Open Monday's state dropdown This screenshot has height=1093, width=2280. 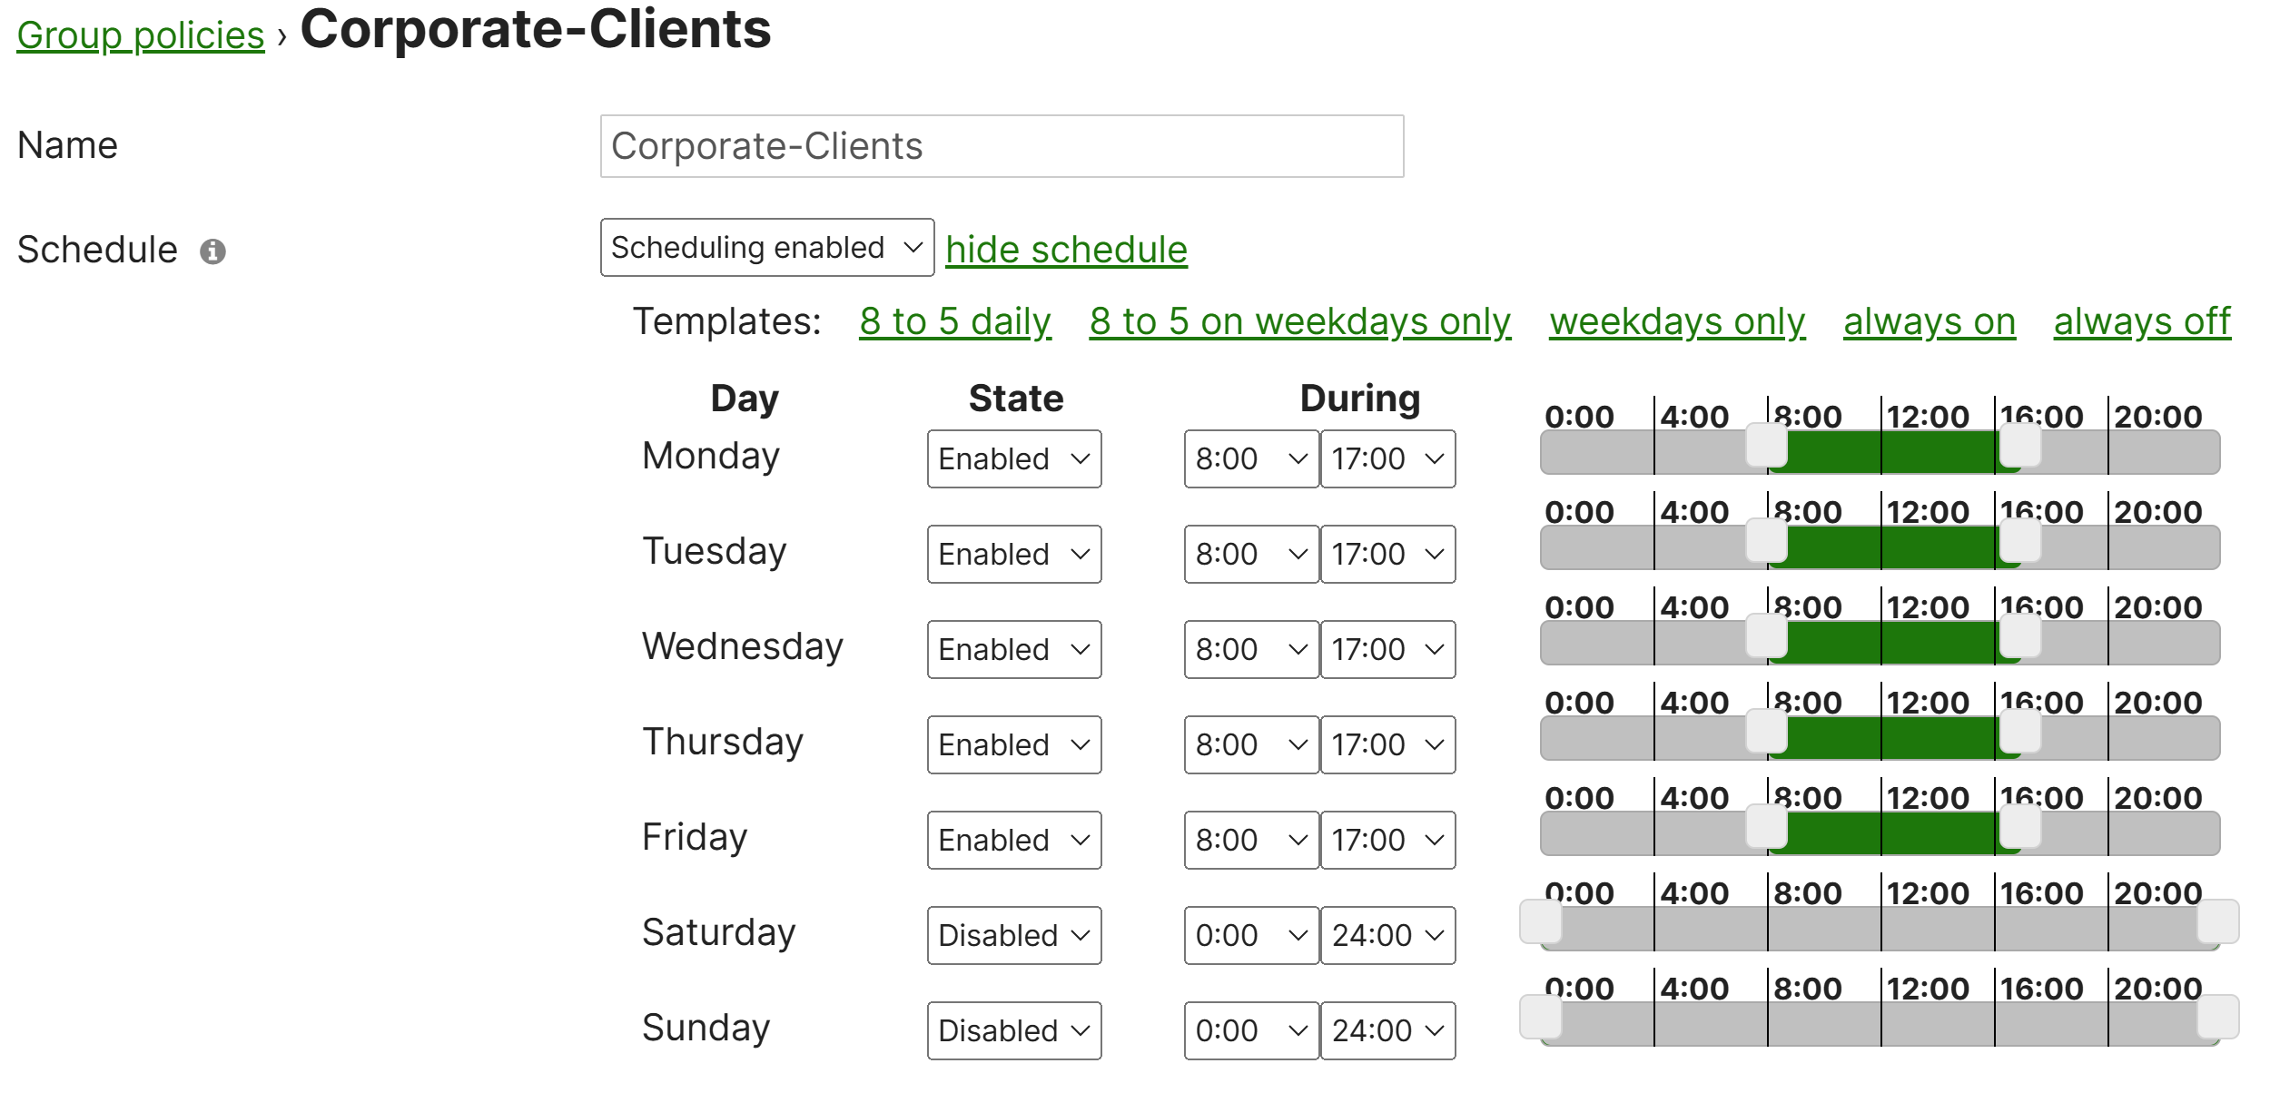(1014, 458)
